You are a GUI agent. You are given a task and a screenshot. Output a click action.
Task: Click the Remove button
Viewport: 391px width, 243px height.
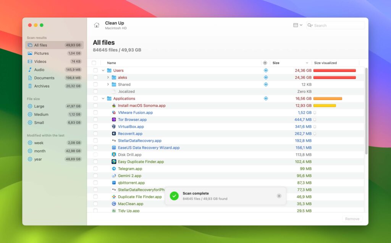coord(352,219)
